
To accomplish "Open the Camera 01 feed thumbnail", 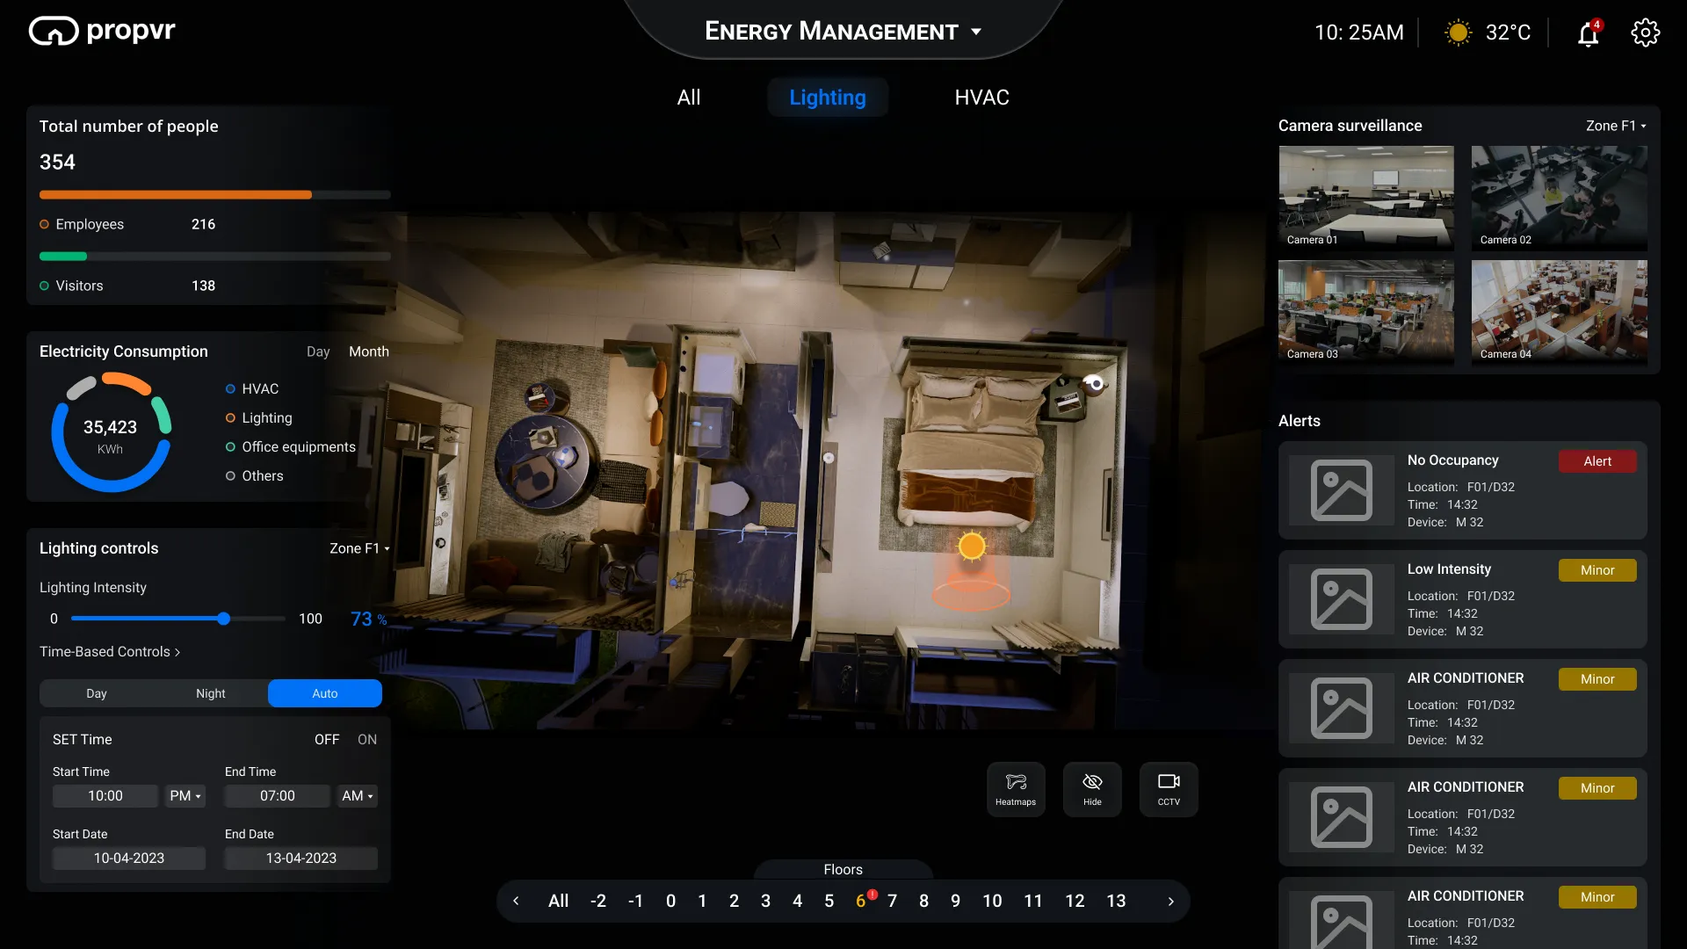I will pyautogui.click(x=1365, y=198).
